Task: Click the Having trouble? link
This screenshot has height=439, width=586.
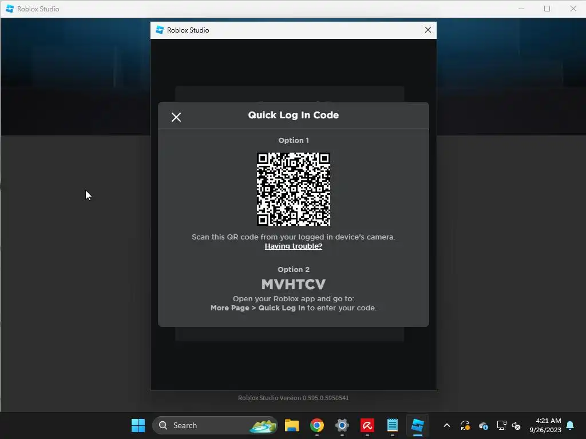Action: click(294, 246)
